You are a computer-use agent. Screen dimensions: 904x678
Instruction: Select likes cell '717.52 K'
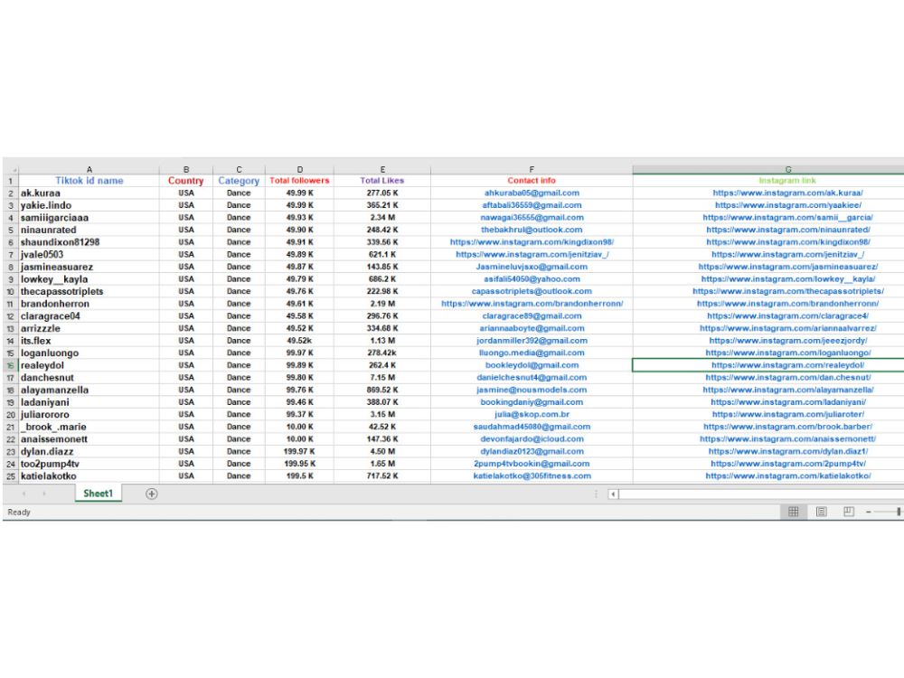382,476
